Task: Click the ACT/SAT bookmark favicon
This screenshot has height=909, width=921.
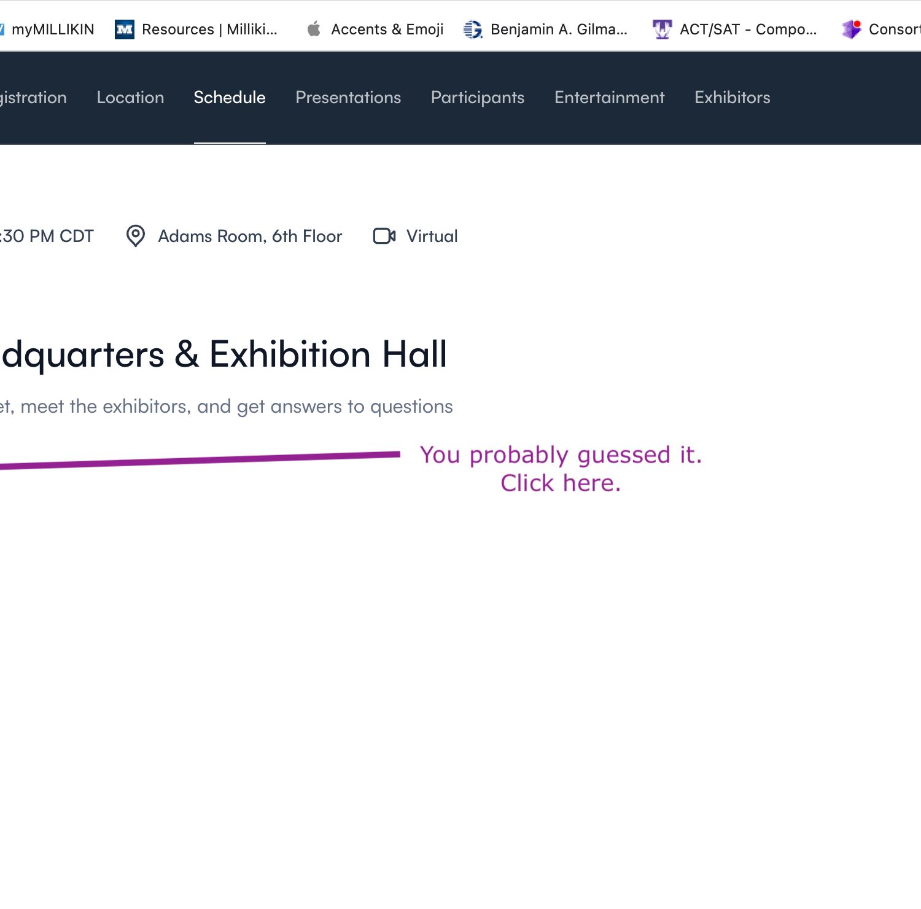Action: click(662, 29)
